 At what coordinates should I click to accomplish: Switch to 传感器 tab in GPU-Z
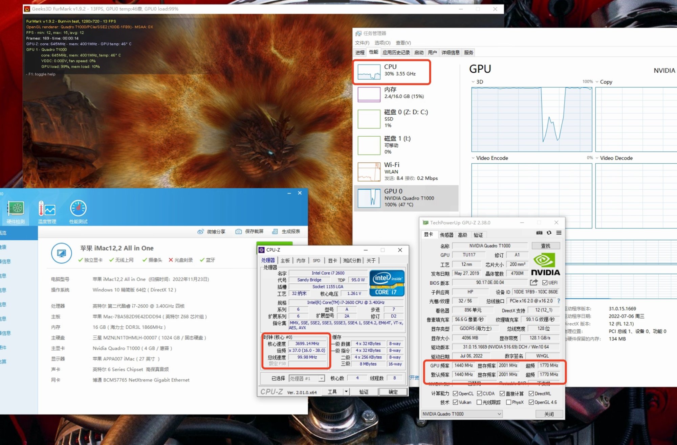pyautogui.click(x=446, y=235)
